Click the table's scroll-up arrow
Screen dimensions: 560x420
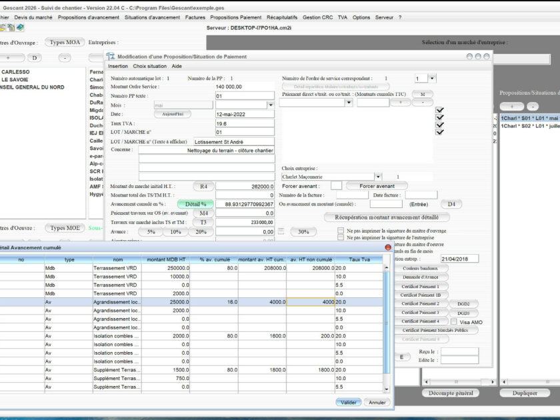(387, 267)
